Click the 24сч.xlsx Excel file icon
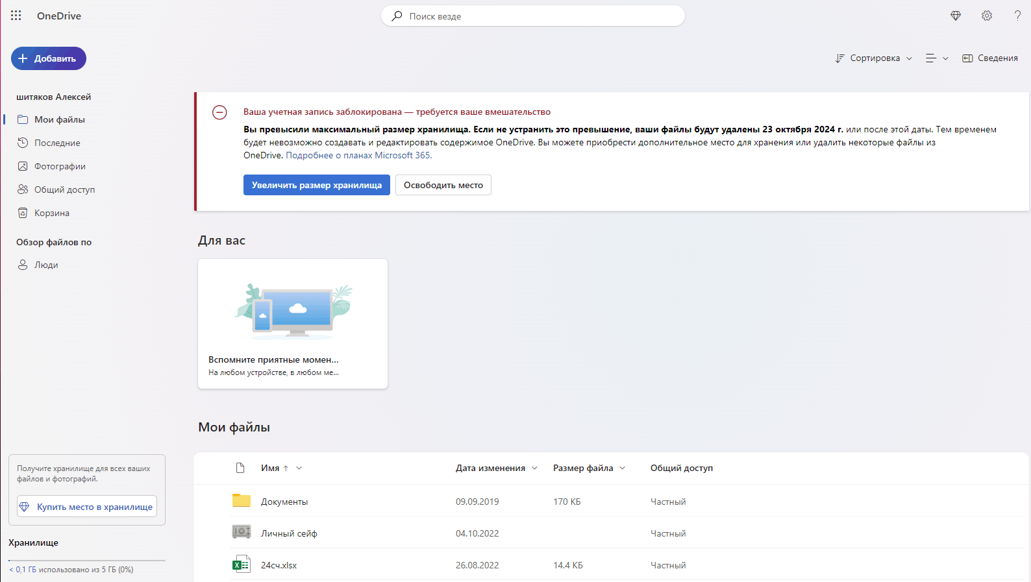The image size is (1031, 582). [x=242, y=564]
